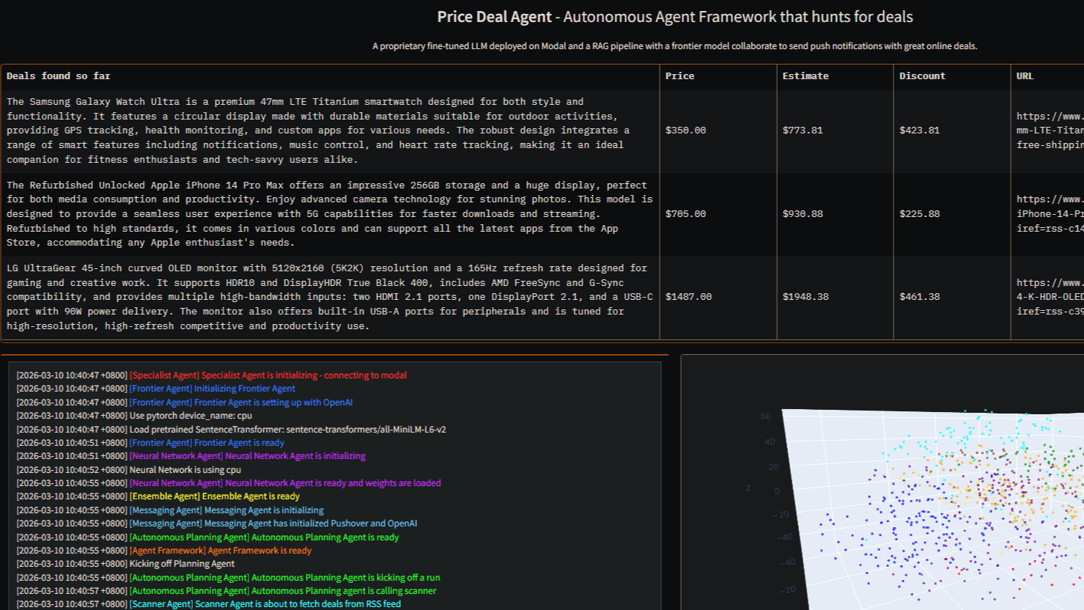Click the $773.81 estimate cell
This screenshot has width=1084, height=610.
click(835, 131)
